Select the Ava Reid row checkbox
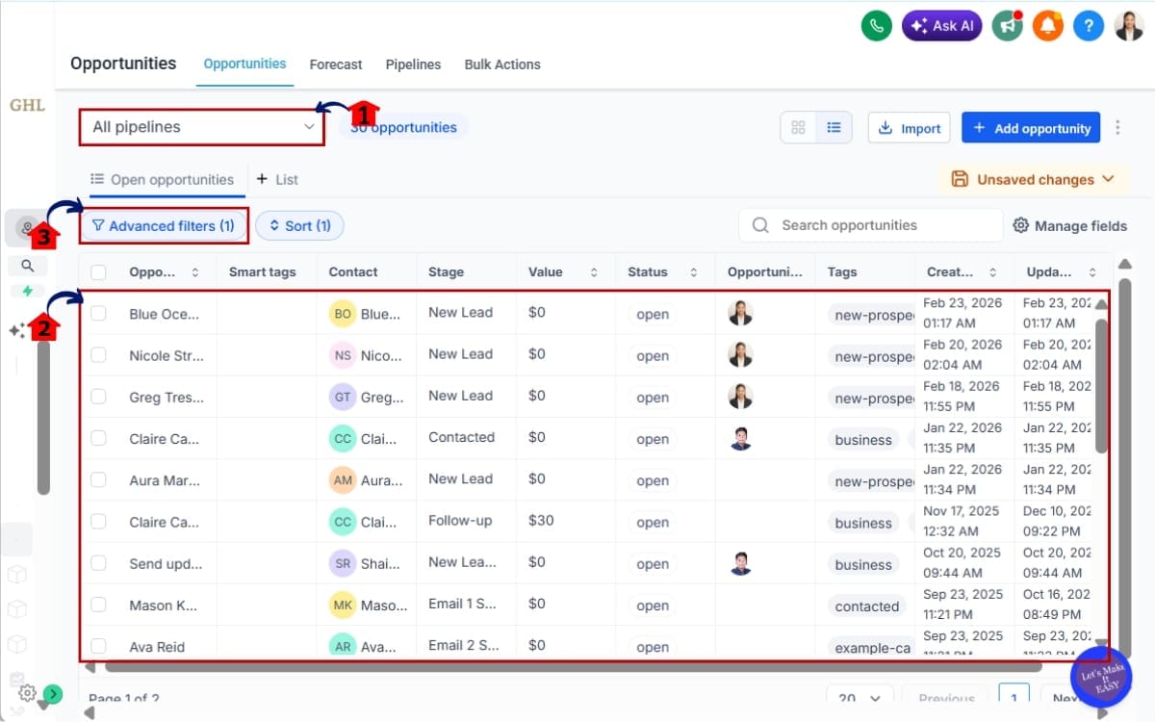 (x=98, y=646)
